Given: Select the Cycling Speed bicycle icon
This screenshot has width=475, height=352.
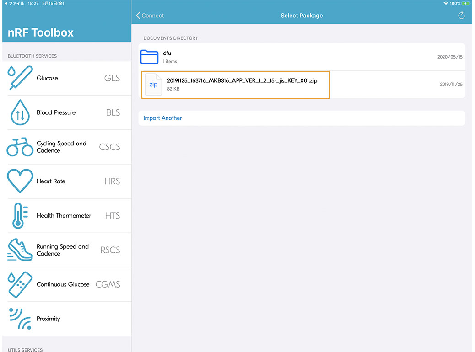Looking at the screenshot, I should [x=20, y=147].
